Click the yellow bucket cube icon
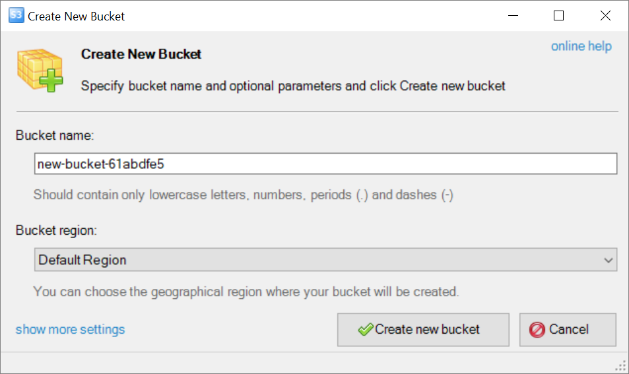This screenshot has width=629, height=374. [x=40, y=70]
